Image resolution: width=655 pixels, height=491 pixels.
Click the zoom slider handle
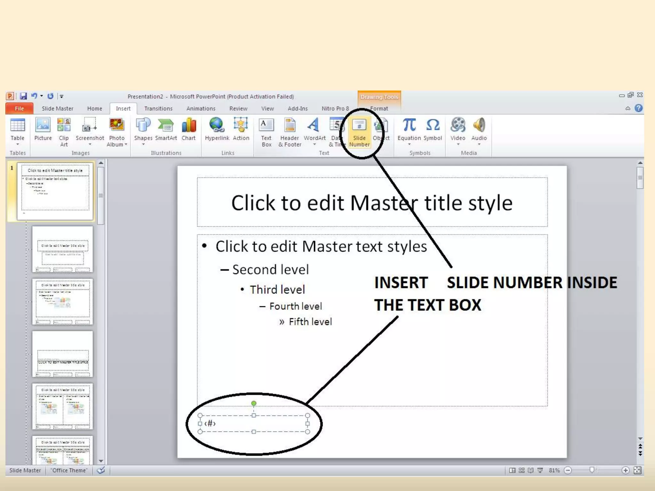(592, 470)
